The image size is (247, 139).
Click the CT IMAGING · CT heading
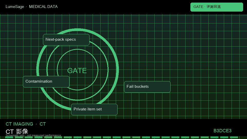pyautogui.click(x=26, y=124)
